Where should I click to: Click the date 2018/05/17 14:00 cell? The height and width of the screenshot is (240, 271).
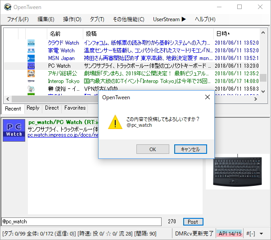(237, 81)
